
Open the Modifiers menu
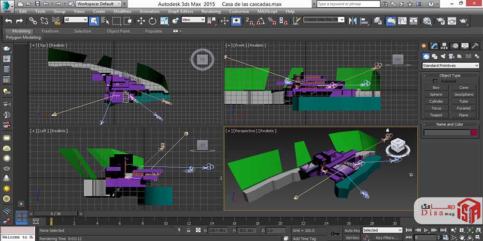pos(122,11)
